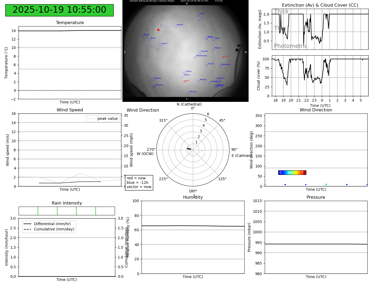
Task: Click the Extinction & Cloud Cover title
Action: [320, 5]
